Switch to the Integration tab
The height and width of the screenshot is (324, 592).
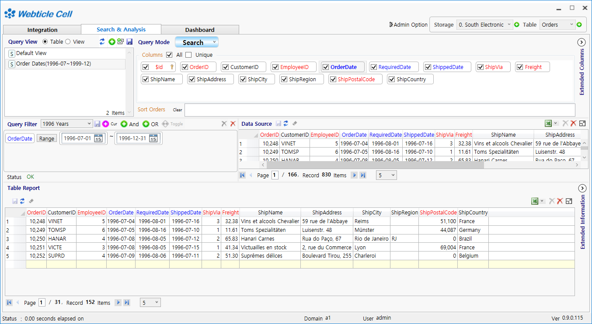[x=42, y=30]
